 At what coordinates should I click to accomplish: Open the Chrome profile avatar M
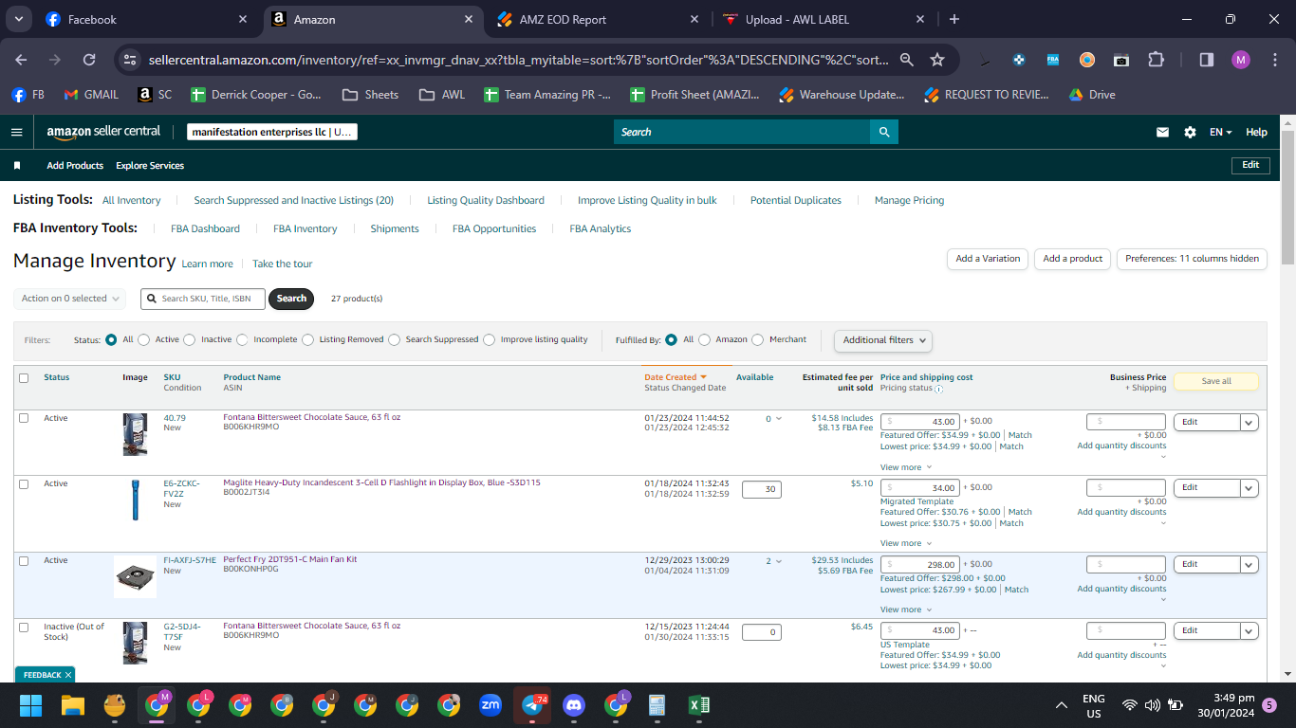[x=1241, y=60]
